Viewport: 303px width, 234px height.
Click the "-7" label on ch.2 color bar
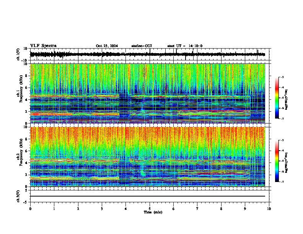[282, 182]
